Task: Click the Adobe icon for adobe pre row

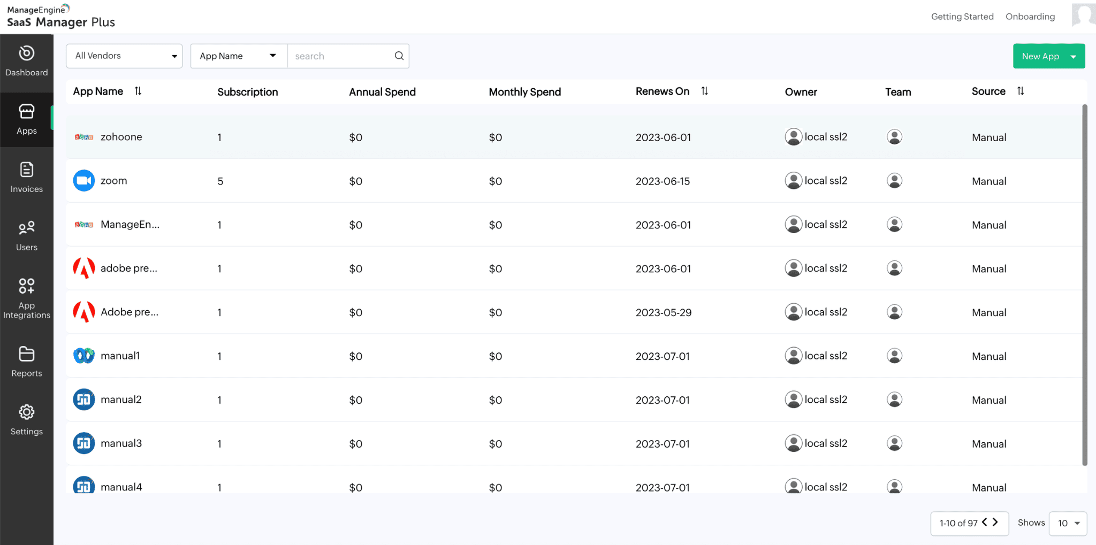Action: click(x=83, y=268)
